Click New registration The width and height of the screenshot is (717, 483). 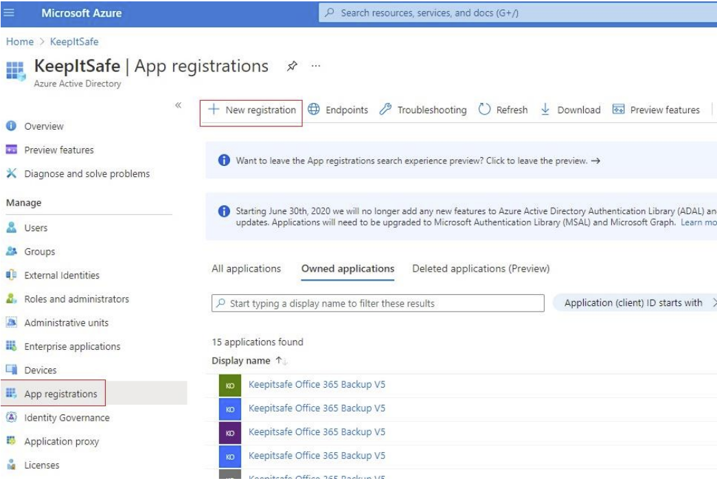(251, 110)
